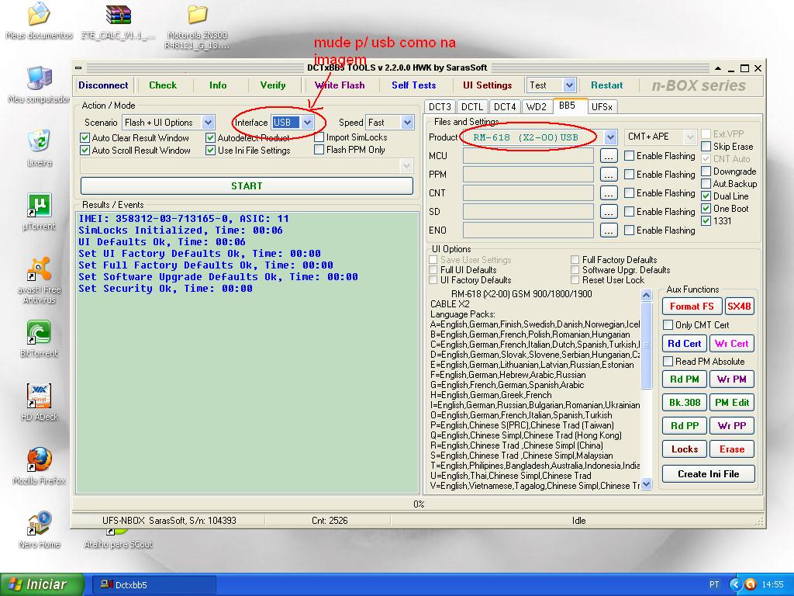Click Self Tests in toolbar
The image size is (794, 596).
coord(414,85)
